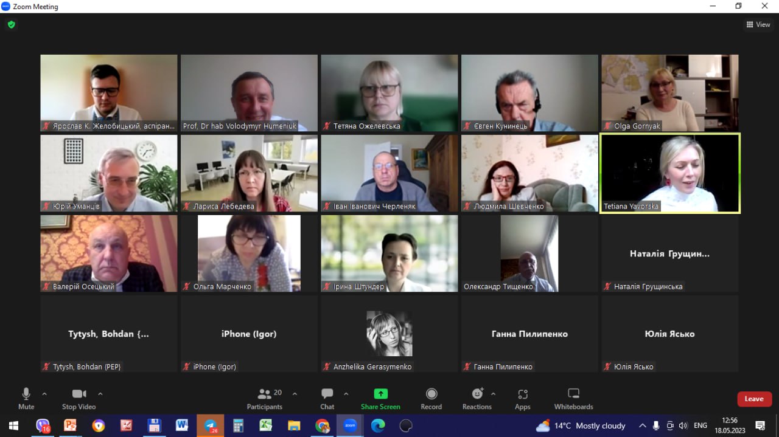
Task: Open Whiteboards from the toolbar
Action: (573, 398)
